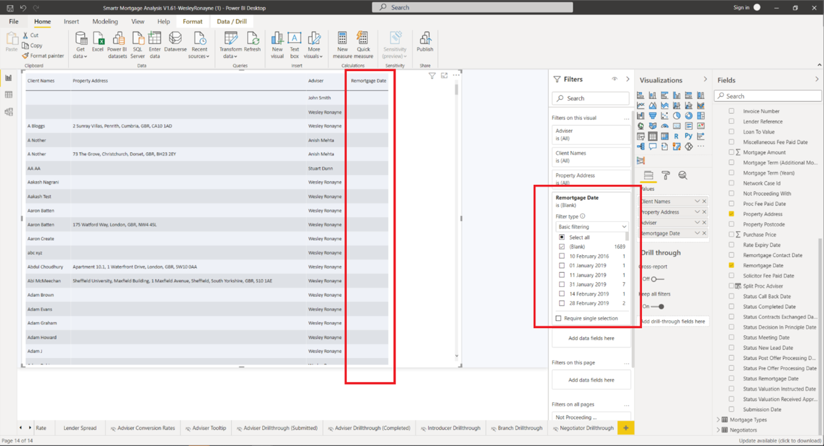Switch to the Modeling ribbon tab
The width and height of the screenshot is (824, 446).
(x=105, y=22)
